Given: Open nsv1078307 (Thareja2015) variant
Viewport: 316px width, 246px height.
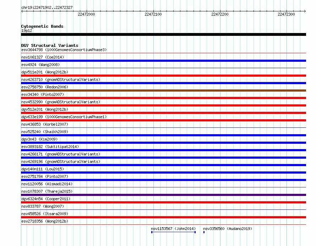Looking at the screenshot, I should [x=47, y=191].
